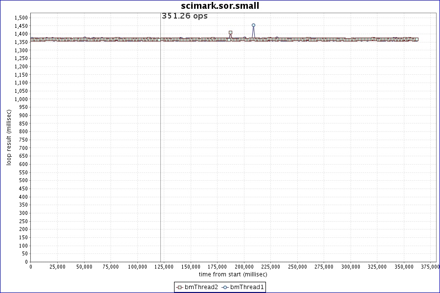This screenshot has height=293, width=440.
Task: Click the scimark.sor.small chart title
Action: click(x=220, y=6)
